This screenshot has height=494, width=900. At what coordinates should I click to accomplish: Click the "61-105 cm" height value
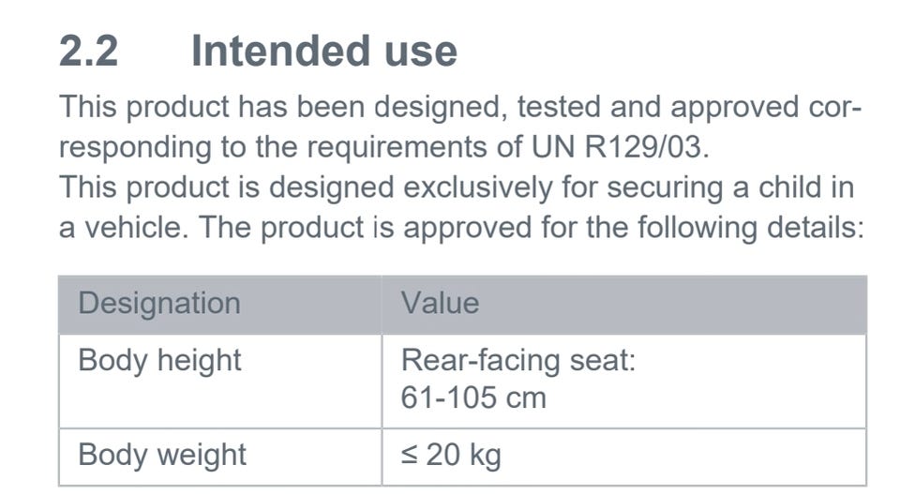[x=472, y=397]
